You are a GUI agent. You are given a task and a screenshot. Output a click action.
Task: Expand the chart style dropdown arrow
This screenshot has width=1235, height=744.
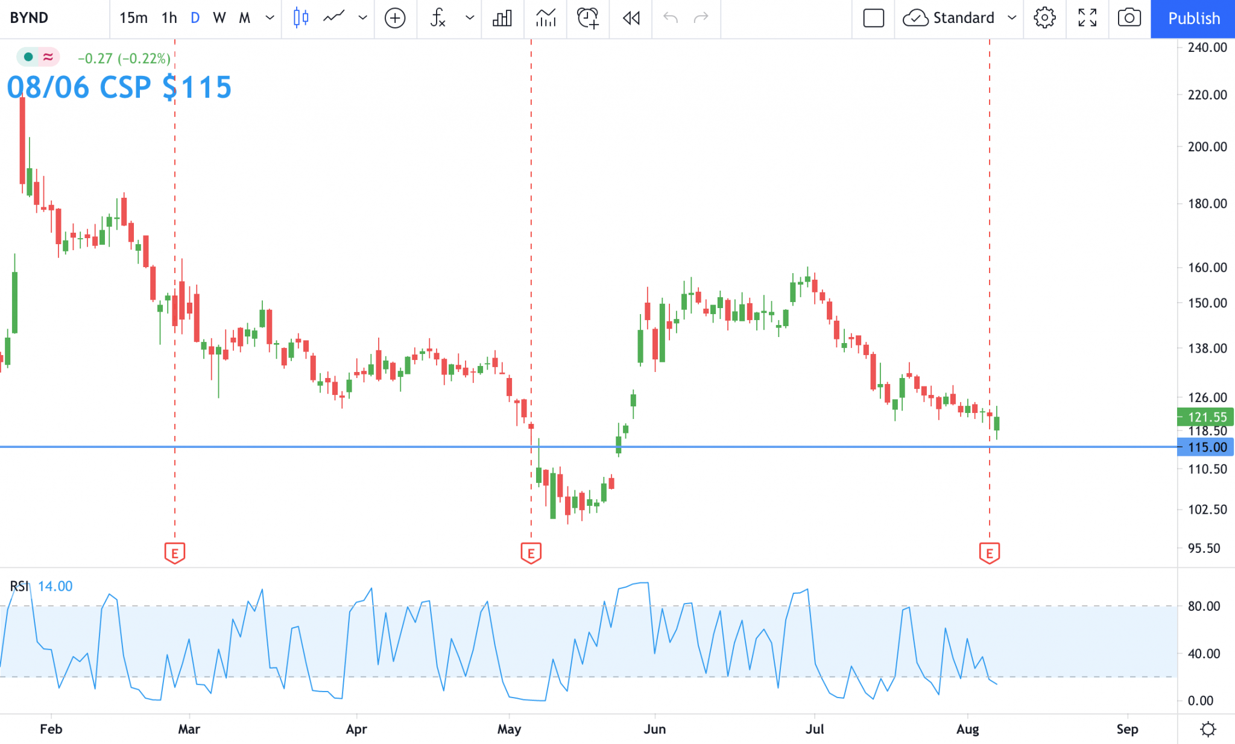(x=362, y=18)
